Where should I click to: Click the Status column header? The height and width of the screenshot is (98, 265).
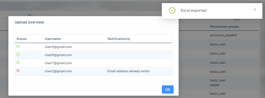tap(21, 39)
